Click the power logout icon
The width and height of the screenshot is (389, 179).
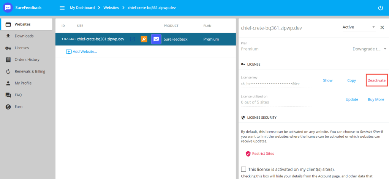(381, 8)
